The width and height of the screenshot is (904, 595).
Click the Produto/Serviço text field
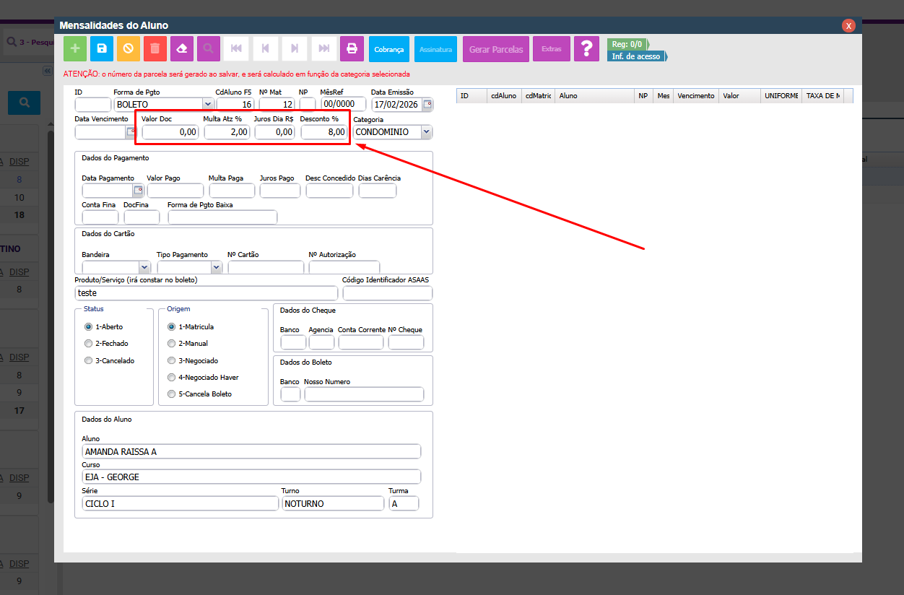pyautogui.click(x=206, y=293)
